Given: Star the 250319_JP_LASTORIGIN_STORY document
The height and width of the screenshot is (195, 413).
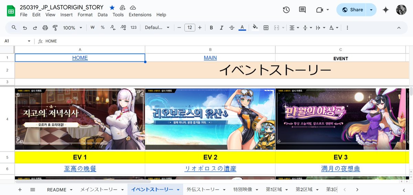Looking at the screenshot, I should [x=112, y=8].
